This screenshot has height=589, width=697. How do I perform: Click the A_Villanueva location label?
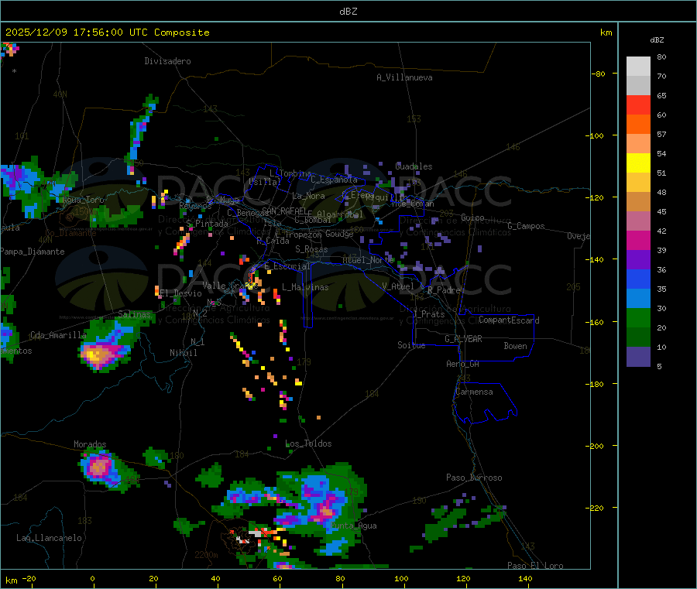tap(404, 77)
